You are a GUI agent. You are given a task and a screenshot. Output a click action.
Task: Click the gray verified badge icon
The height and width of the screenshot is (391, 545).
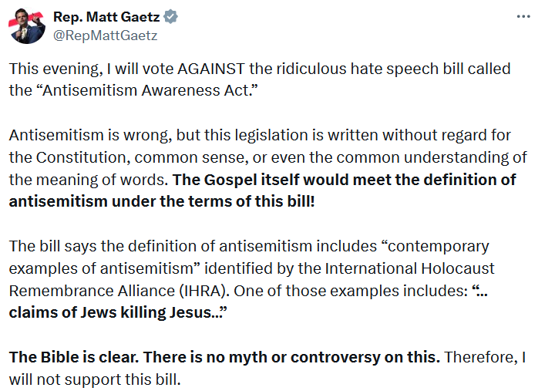pos(170,16)
